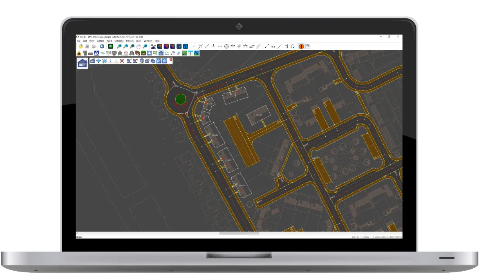Click the green roundabout center island
This screenshot has width=479, height=274.
(x=180, y=99)
